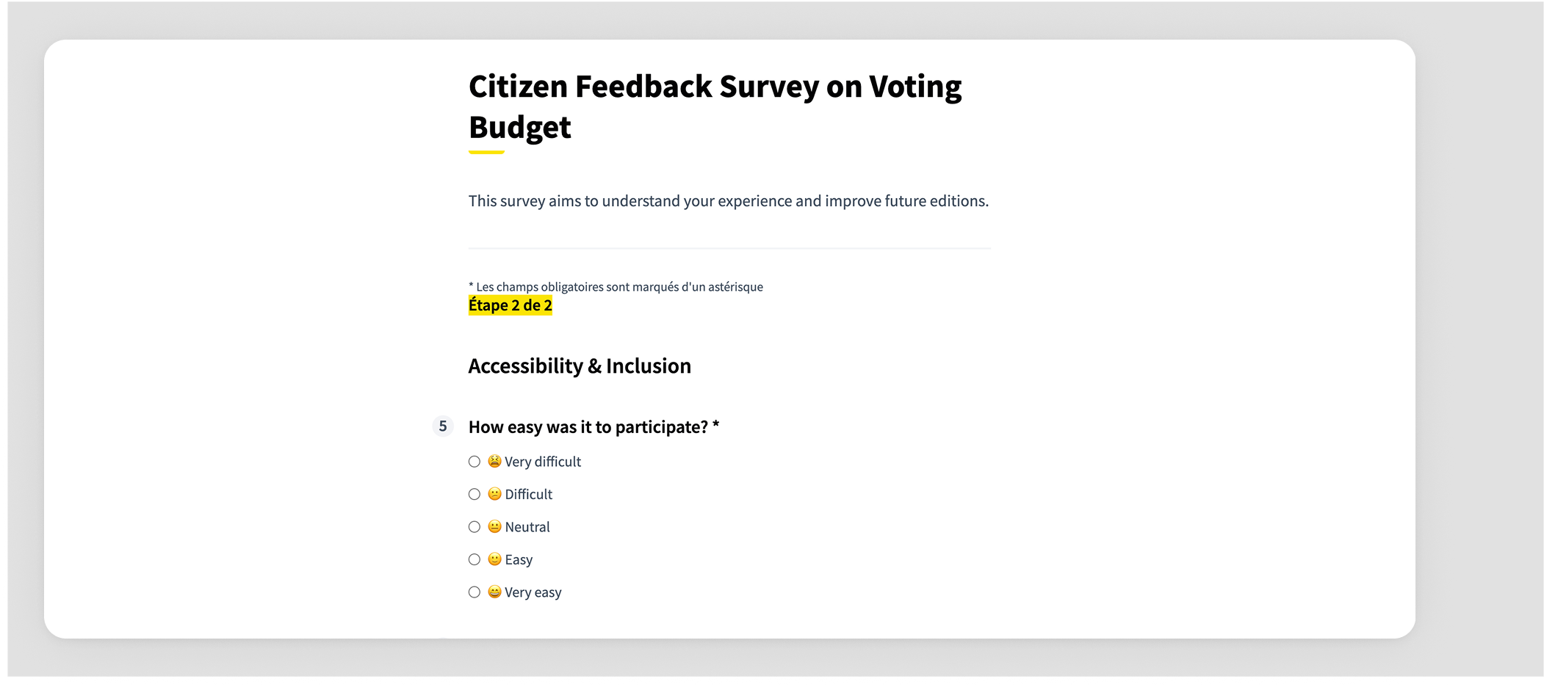Click the slightly smiling emoji for Easy
Screen dimensions: 1544x687
pos(495,559)
